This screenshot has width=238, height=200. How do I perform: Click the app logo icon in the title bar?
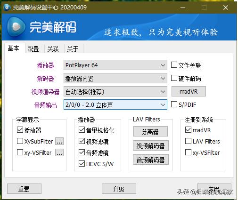(7, 8)
